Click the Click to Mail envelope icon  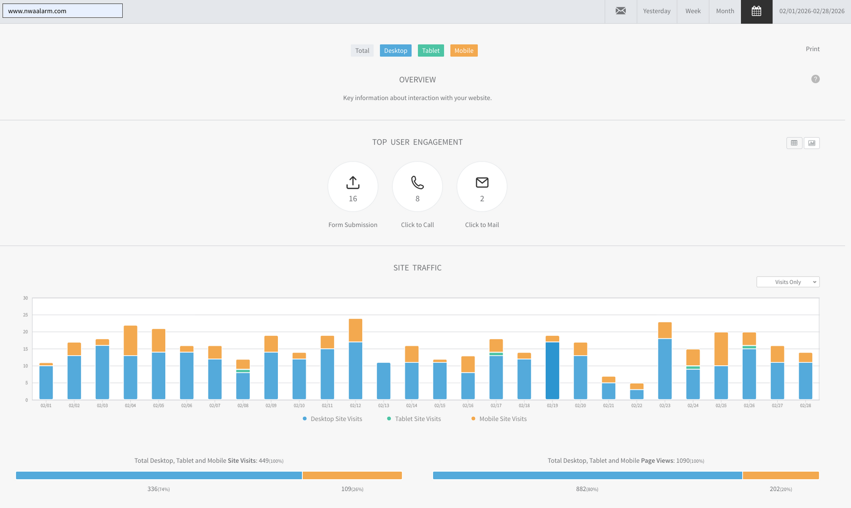(x=482, y=183)
